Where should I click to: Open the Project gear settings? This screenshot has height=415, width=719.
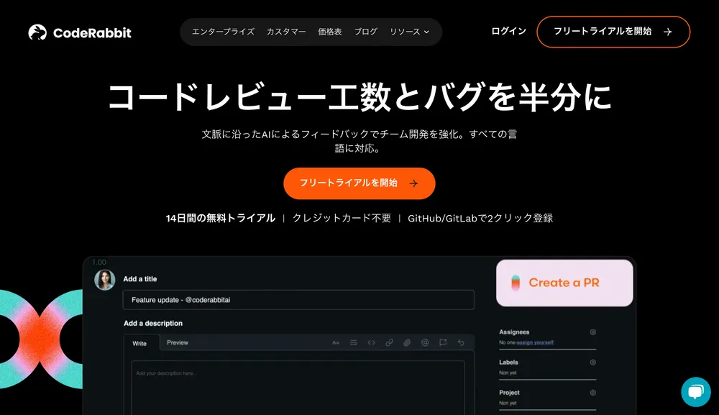[x=592, y=393]
